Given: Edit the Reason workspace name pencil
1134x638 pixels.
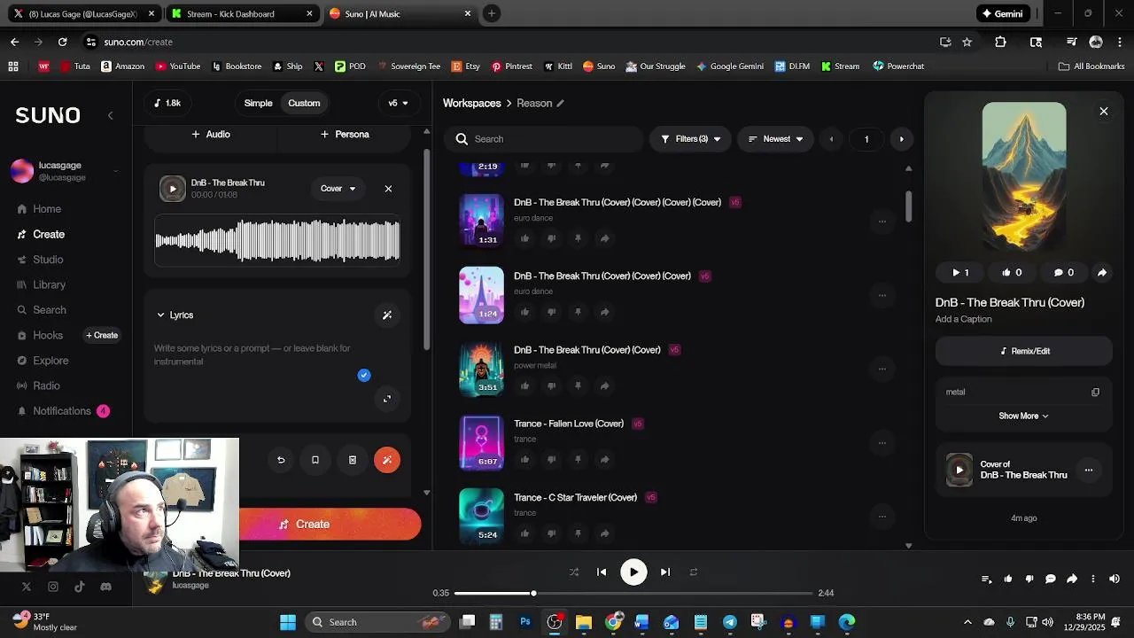Looking at the screenshot, I should coord(560,104).
